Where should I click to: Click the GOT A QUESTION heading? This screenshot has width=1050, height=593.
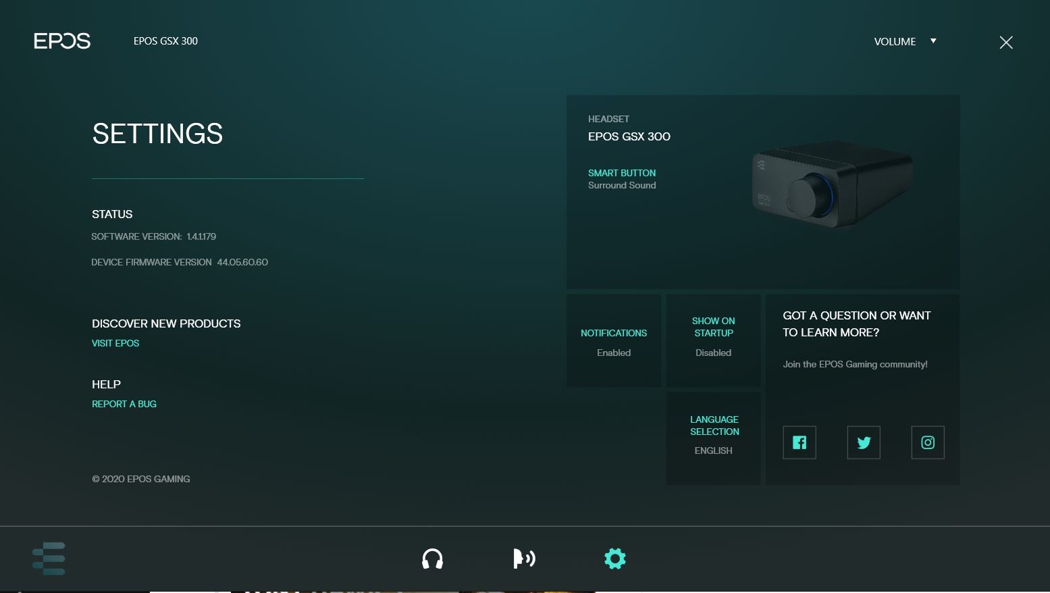pyautogui.click(x=857, y=324)
